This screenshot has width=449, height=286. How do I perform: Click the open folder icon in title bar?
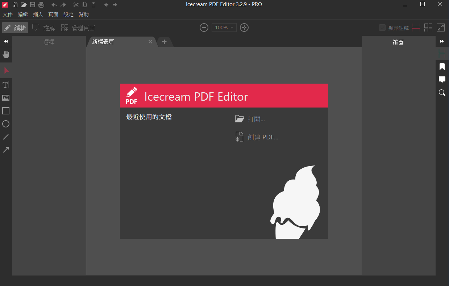[x=24, y=5]
